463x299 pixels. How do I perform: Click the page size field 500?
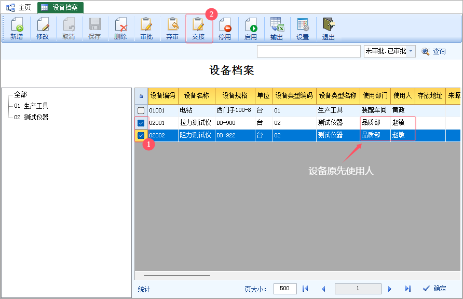(x=285, y=289)
